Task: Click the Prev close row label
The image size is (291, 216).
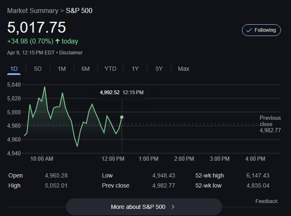Action: pyautogui.click(x=115, y=185)
